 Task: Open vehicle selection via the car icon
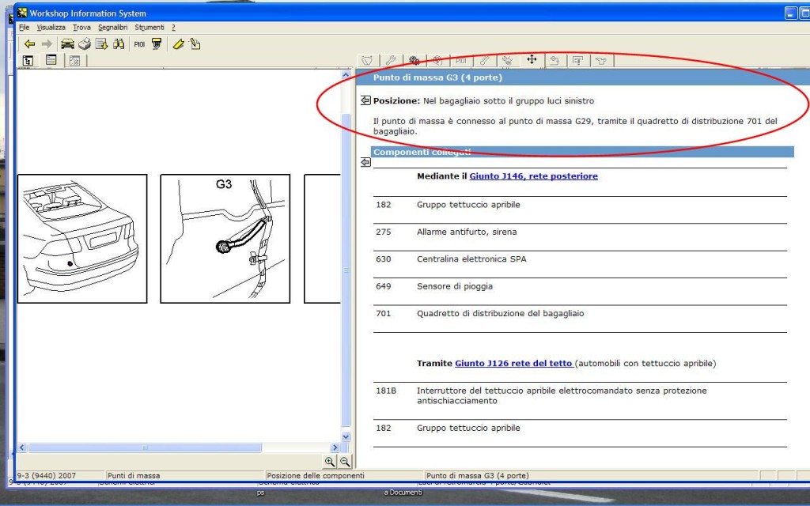tap(67, 44)
